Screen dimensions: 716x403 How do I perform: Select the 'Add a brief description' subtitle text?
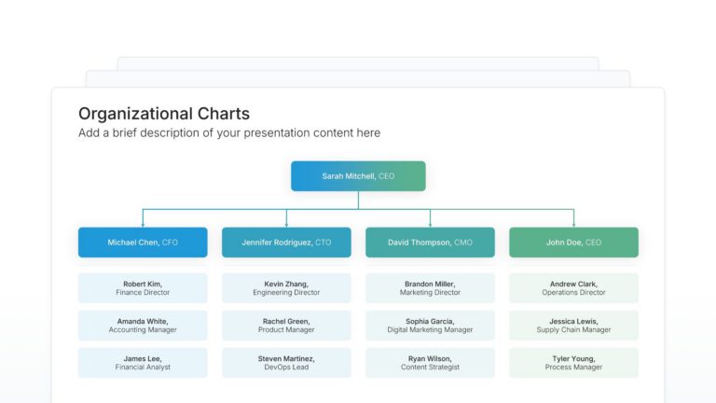pyautogui.click(x=229, y=133)
